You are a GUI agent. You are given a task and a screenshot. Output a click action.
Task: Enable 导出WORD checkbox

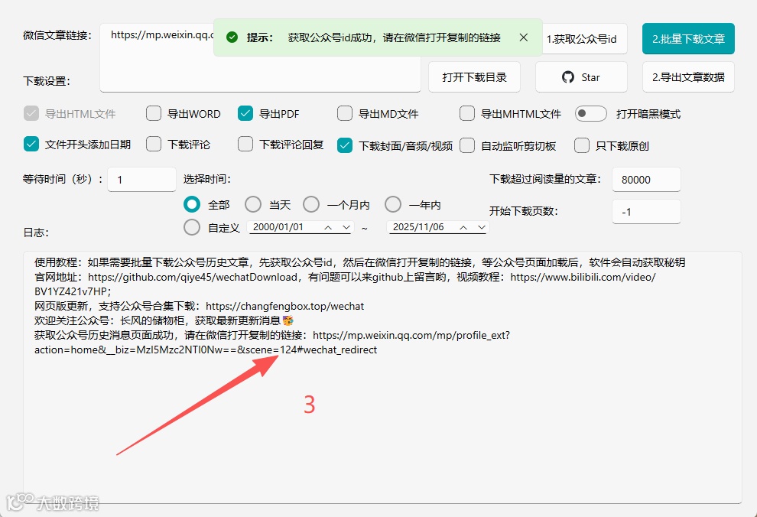[154, 113]
